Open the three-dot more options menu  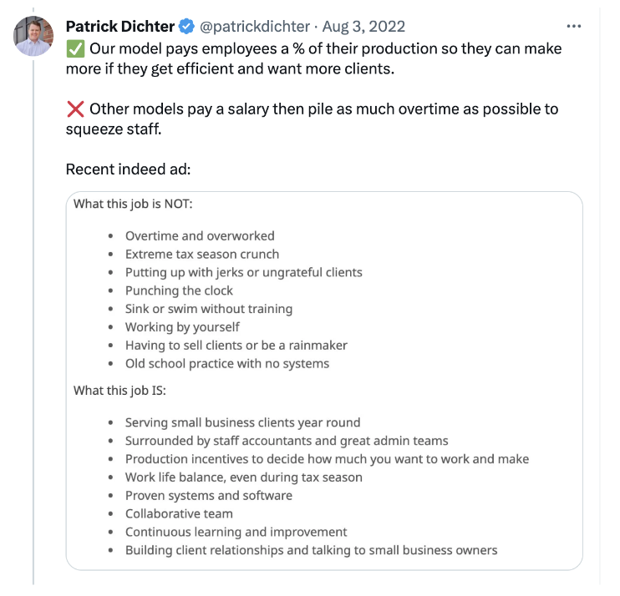[x=574, y=27]
